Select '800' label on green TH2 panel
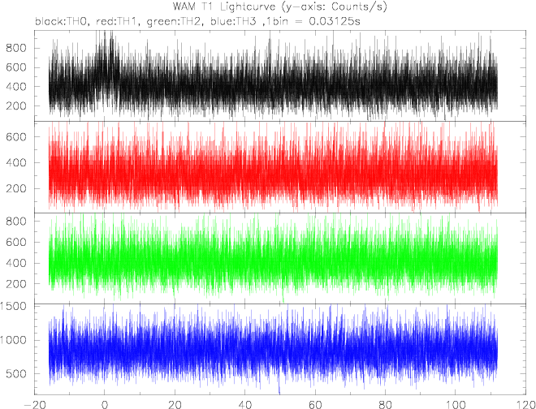The height and width of the screenshot is (409, 536). point(17,221)
